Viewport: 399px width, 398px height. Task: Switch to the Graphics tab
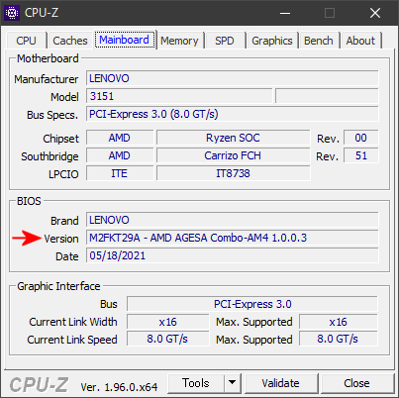coord(272,41)
